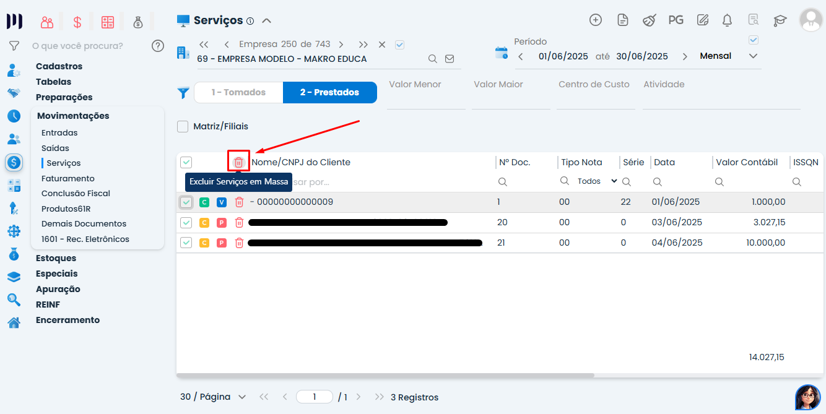Screen dimensions: 826x414
Task: Open the Excluir Serviços em Massa trash icon
Action: pyautogui.click(x=239, y=162)
